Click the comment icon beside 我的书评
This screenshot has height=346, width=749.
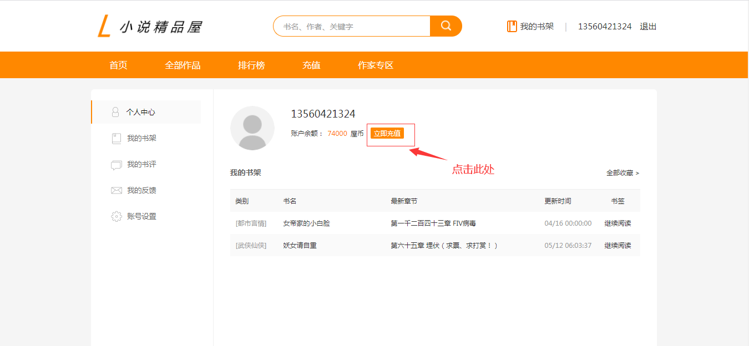pos(116,165)
